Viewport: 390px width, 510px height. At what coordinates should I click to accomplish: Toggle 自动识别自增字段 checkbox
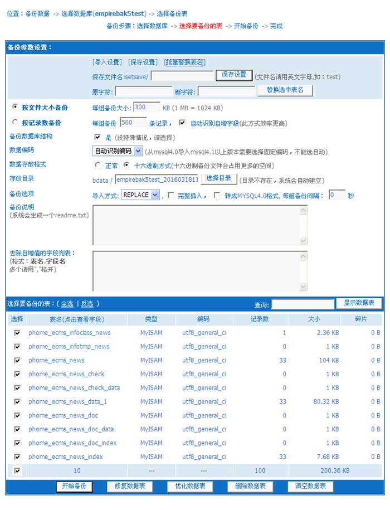coord(182,123)
